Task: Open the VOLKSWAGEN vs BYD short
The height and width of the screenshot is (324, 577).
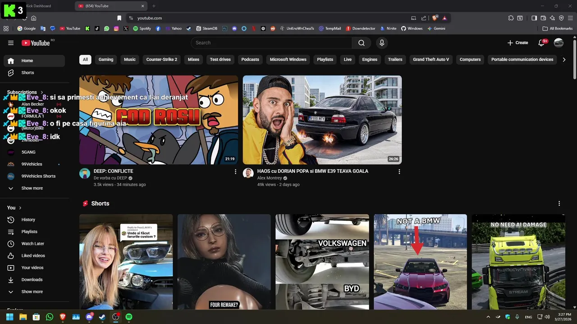Action: point(322,262)
